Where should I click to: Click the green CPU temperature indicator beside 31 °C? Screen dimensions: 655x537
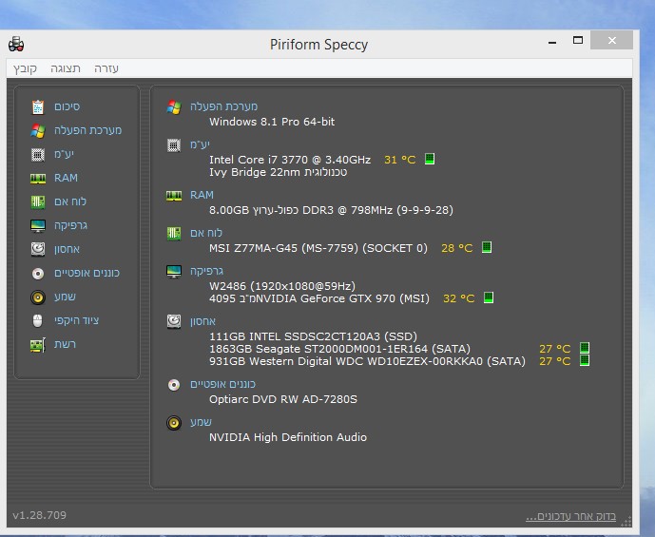click(x=430, y=159)
